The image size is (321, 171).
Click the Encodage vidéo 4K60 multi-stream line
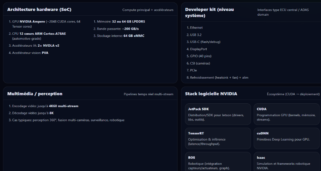[x=44, y=106]
